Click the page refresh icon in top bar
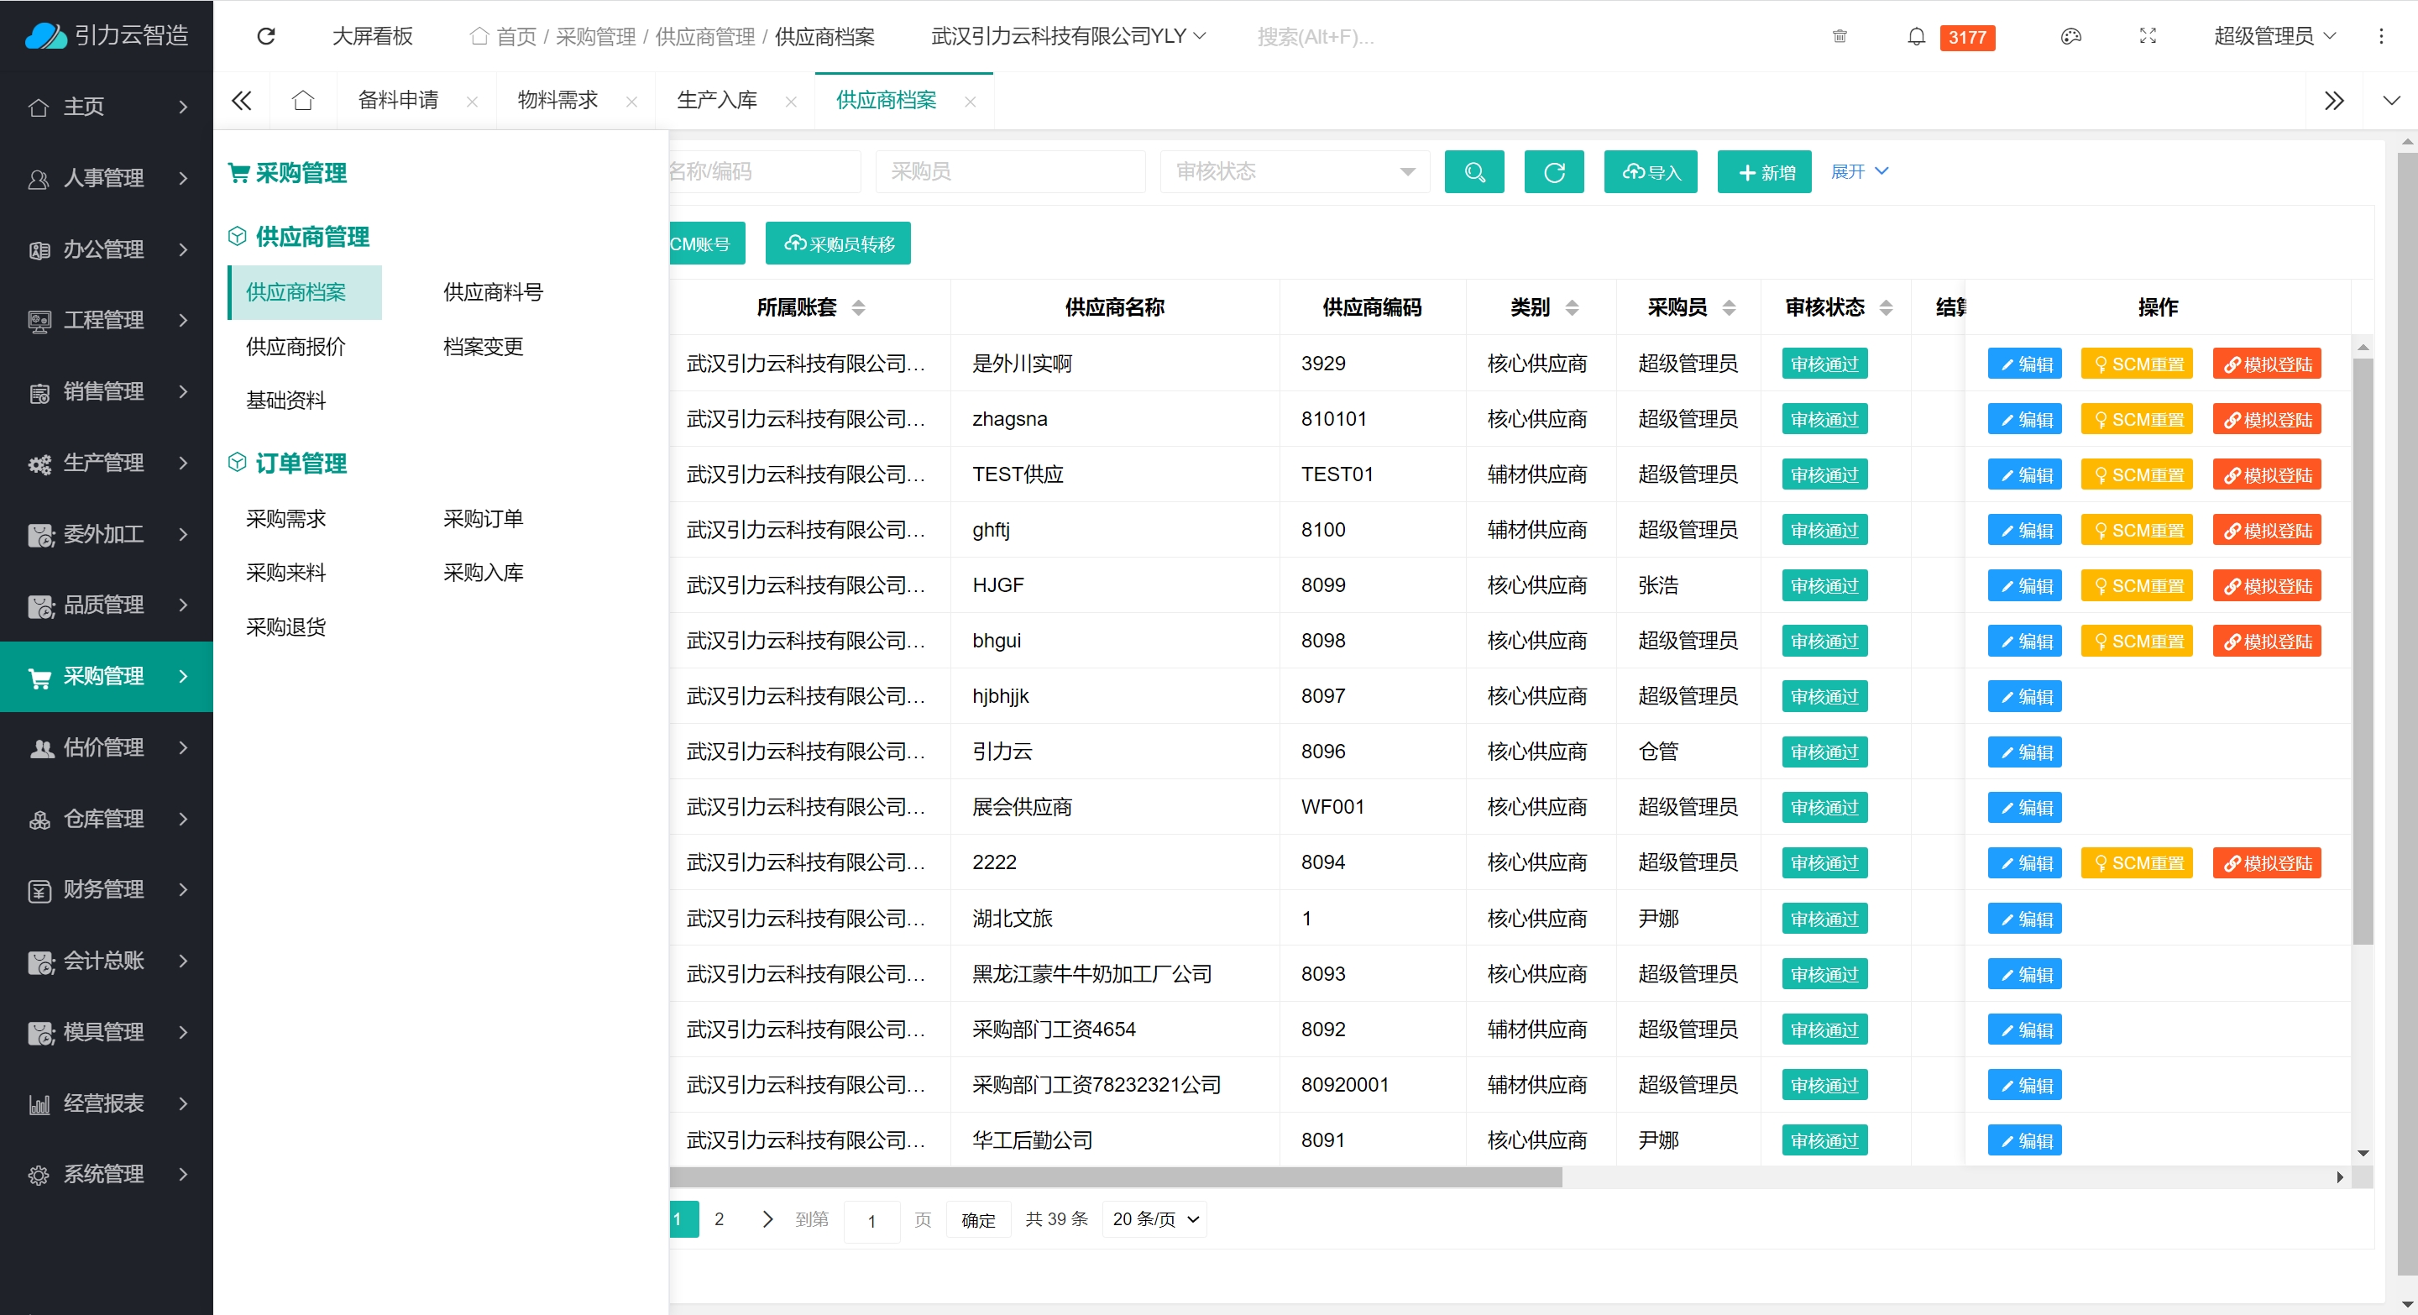Image resolution: width=2418 pixels, height=1315 pixels. 265,35
